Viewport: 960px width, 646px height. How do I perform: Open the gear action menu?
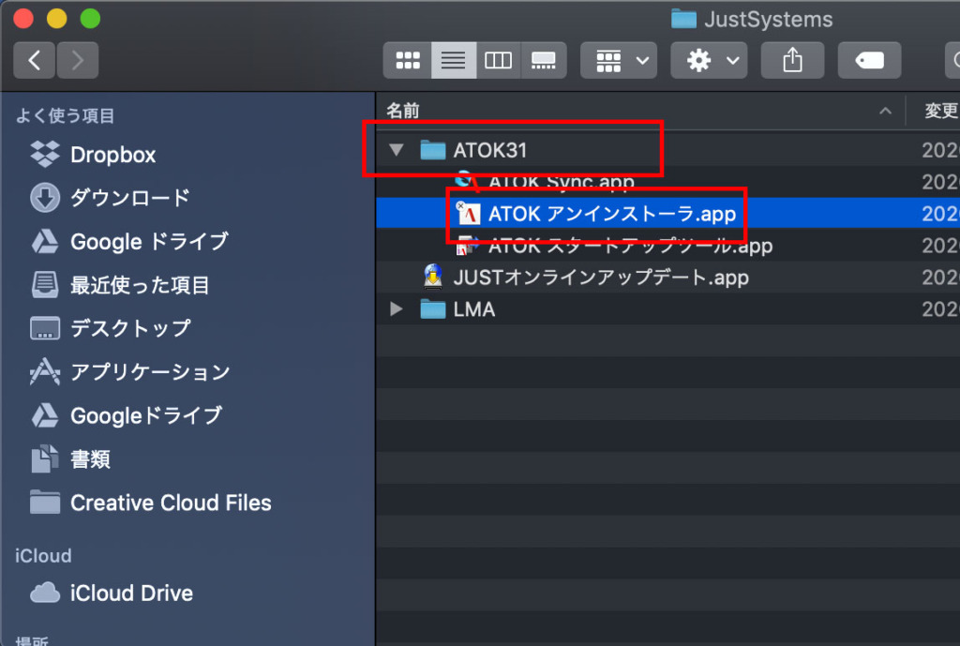click(x=709, y=60)
